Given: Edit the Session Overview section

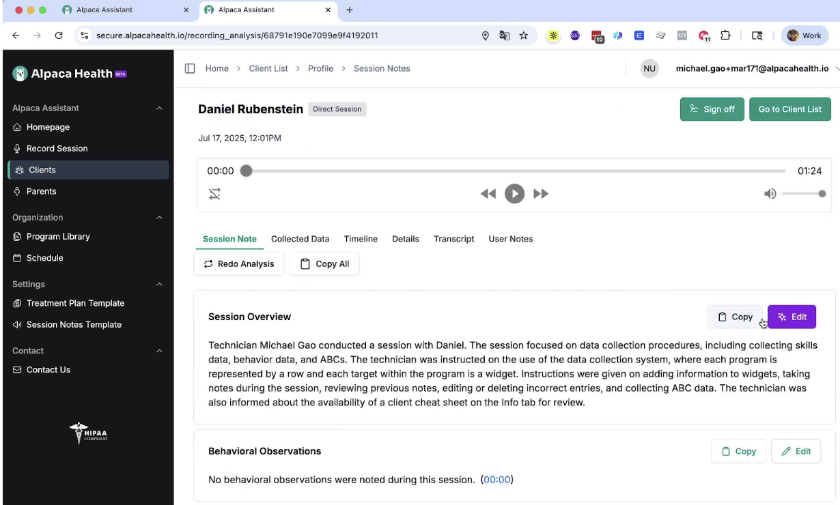Looking at the screenshot, I should [x=792, y=317].
